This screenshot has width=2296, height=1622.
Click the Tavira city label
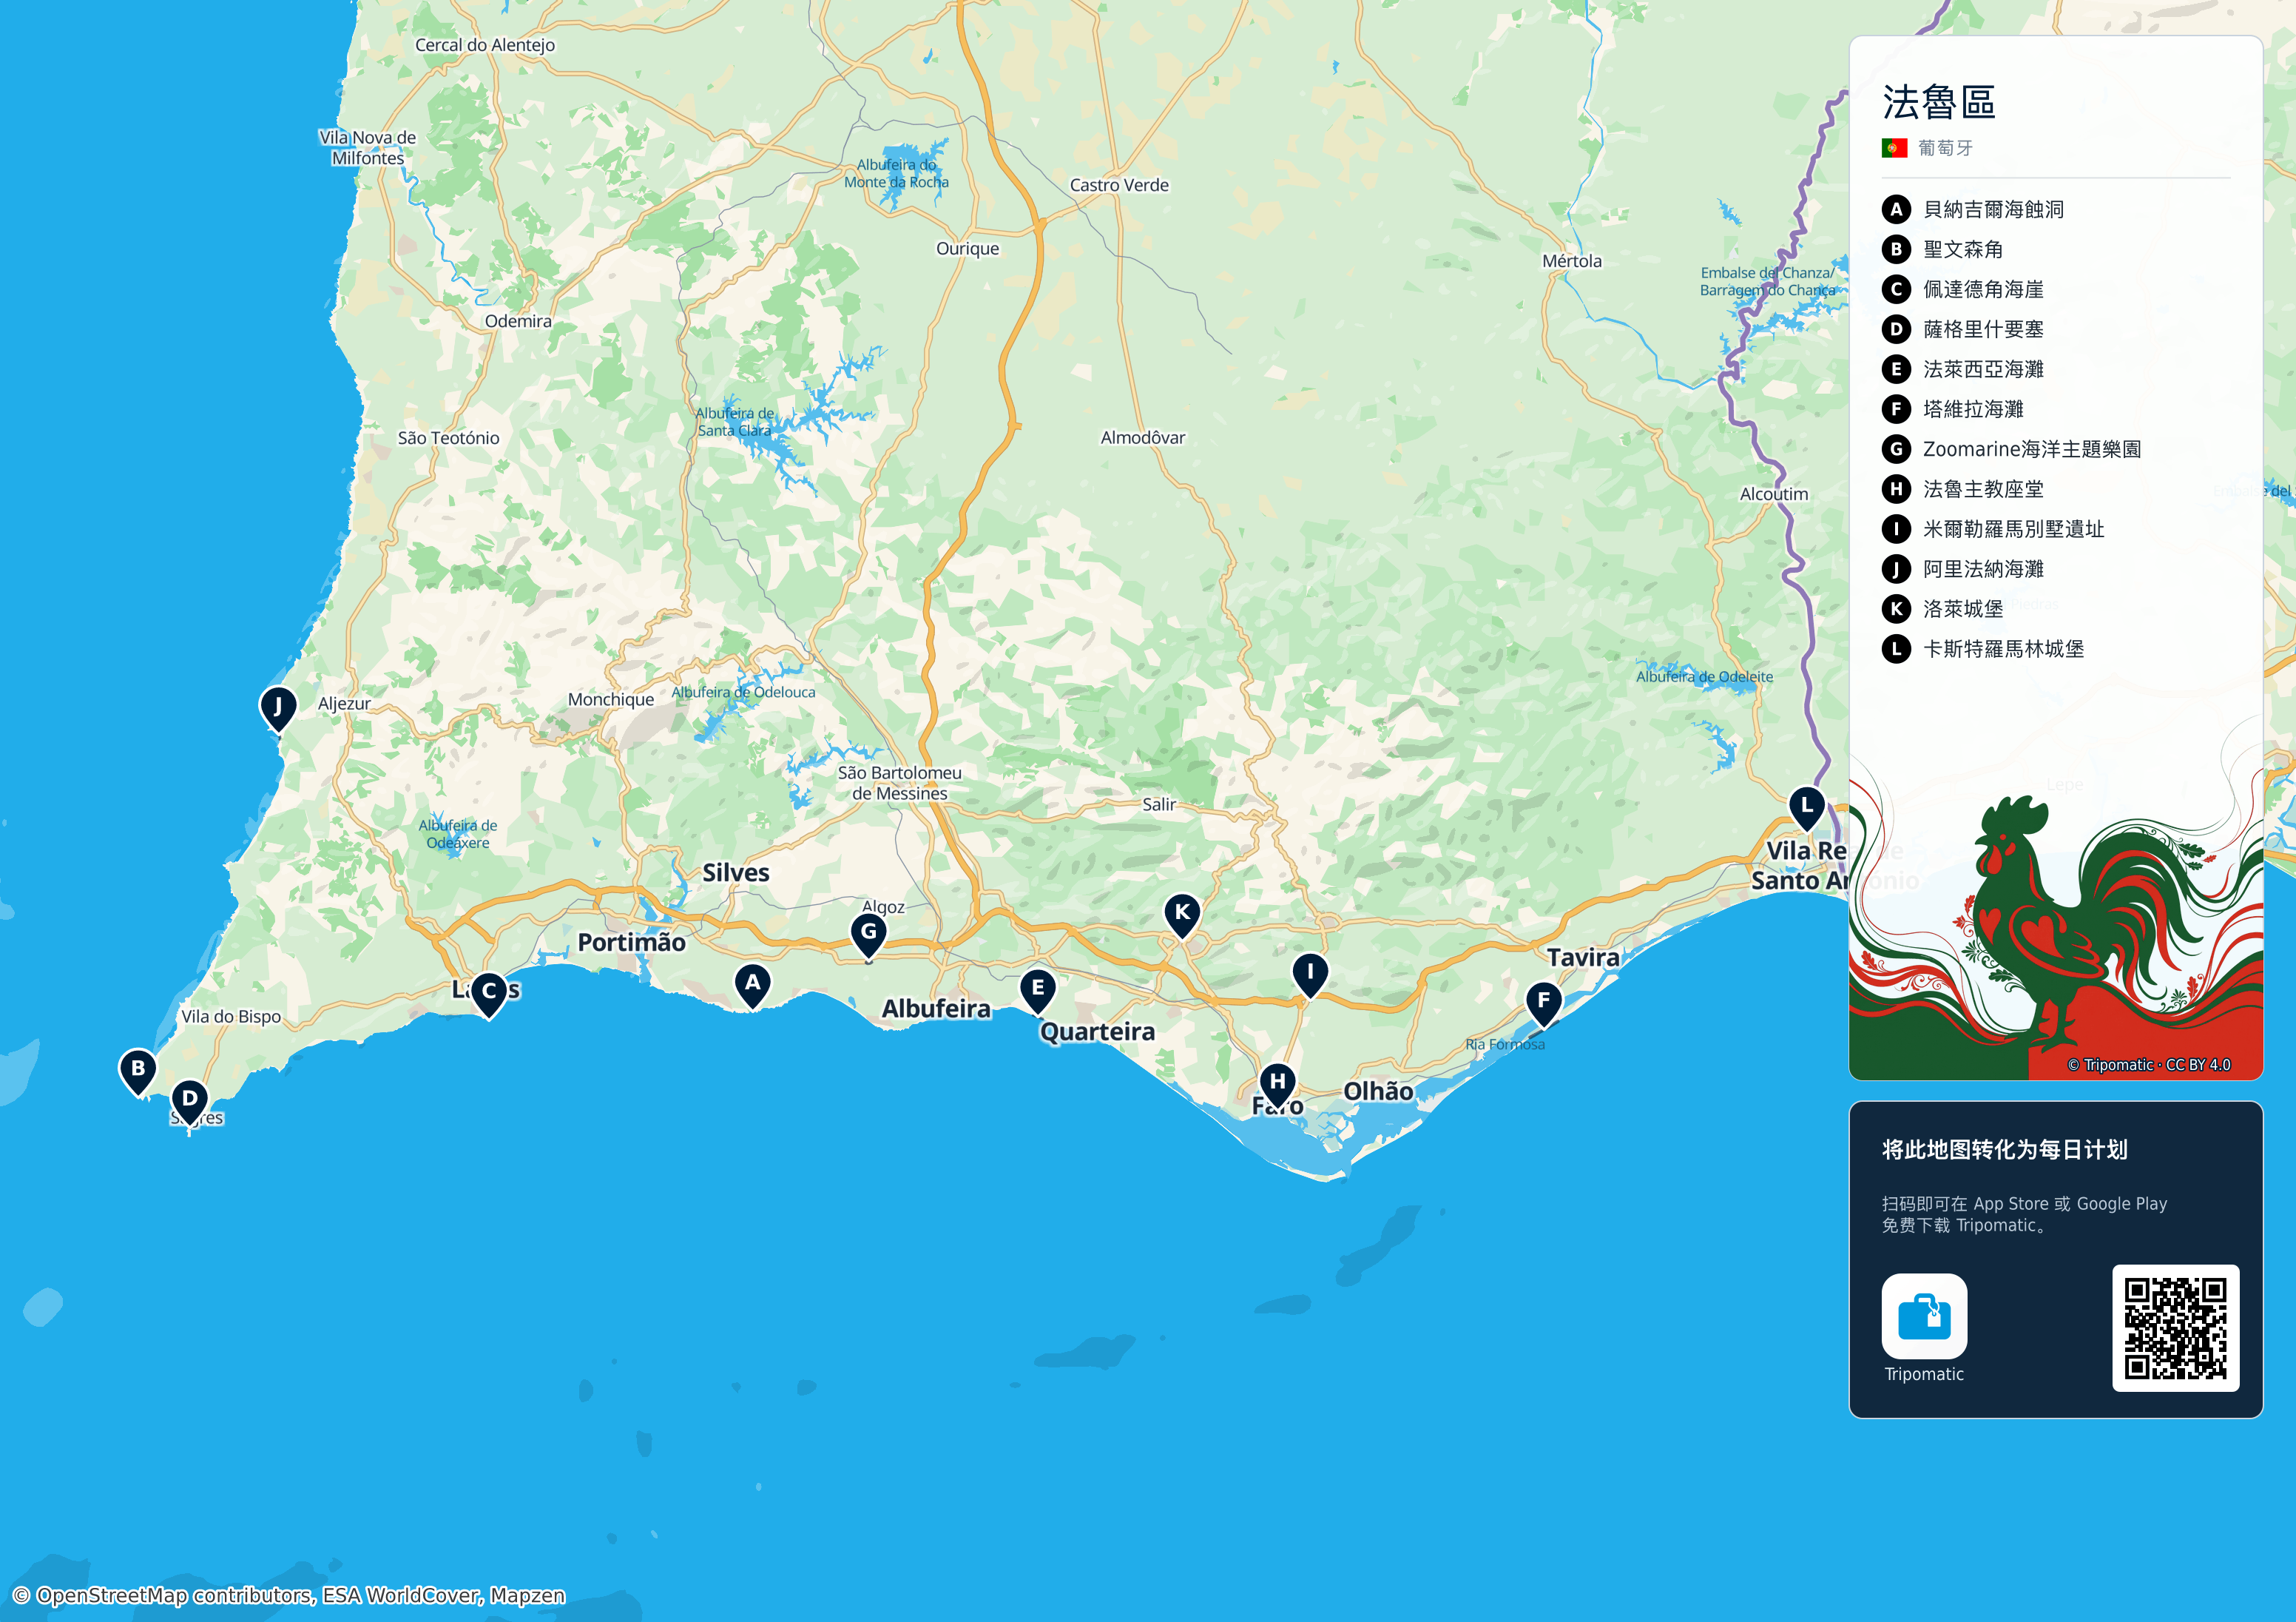1583,958
